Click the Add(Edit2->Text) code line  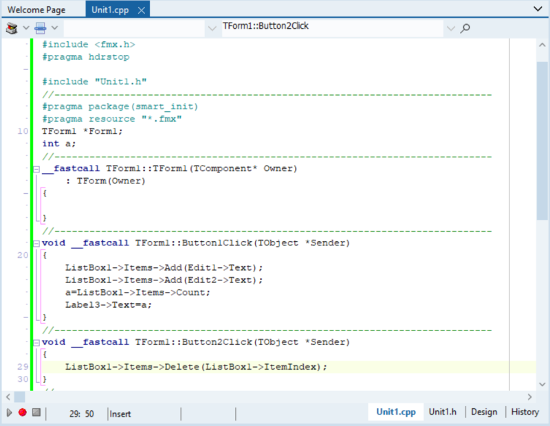point(164,280)
